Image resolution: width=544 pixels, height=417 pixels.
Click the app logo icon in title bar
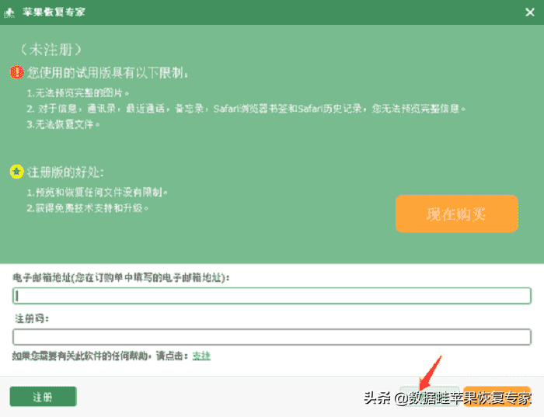coord(9,12)
